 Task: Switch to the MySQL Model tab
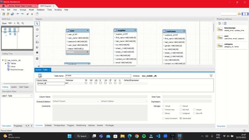tap(20, 6)
